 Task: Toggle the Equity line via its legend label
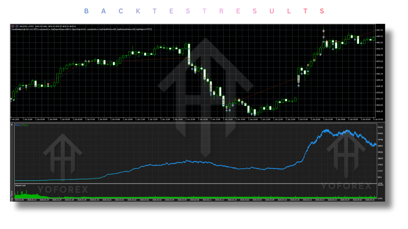coord(25,125)
